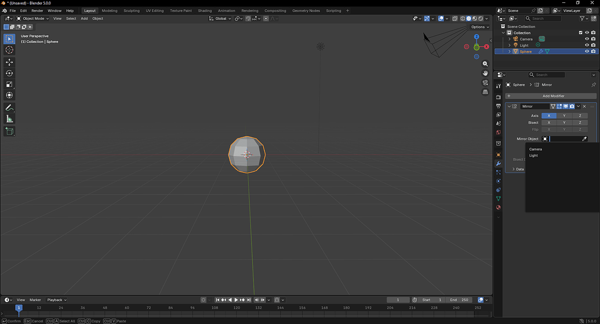Screen dimensions: 600x324
Task: Select the Add Cube tool
Action: click(9, 132)
